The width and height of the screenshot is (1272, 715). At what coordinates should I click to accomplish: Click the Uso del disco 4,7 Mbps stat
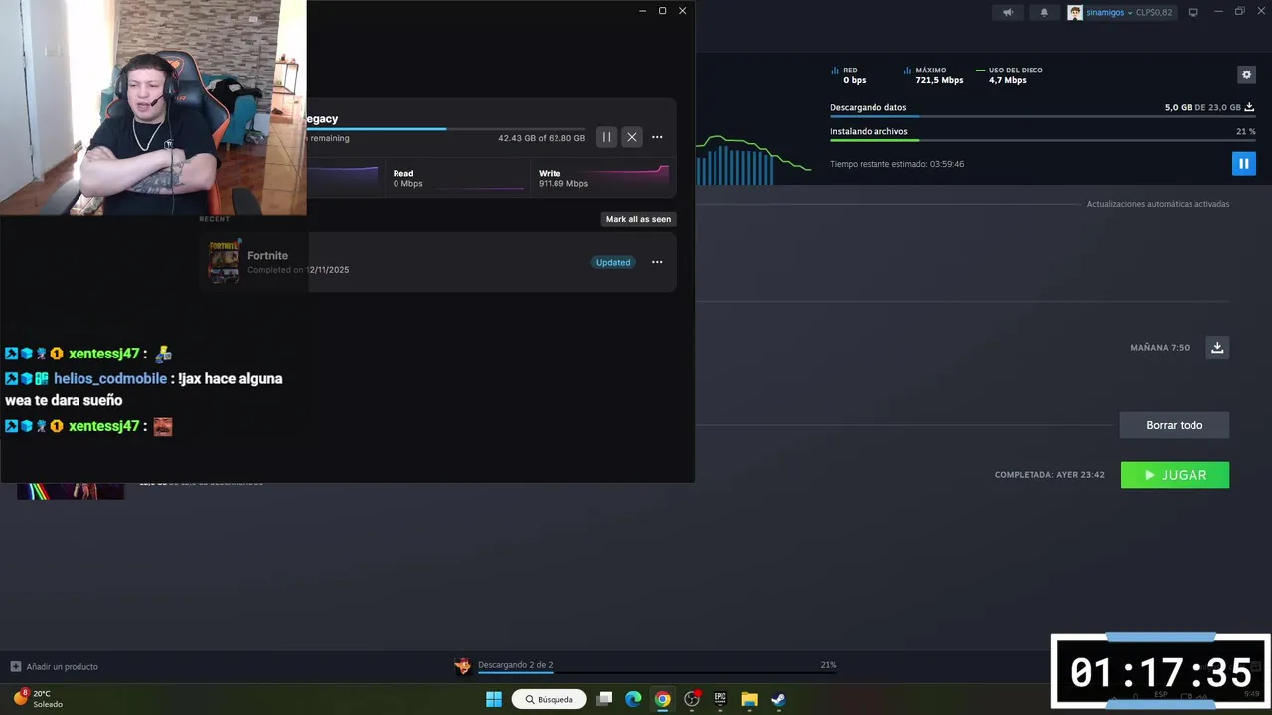(1010, 75)
